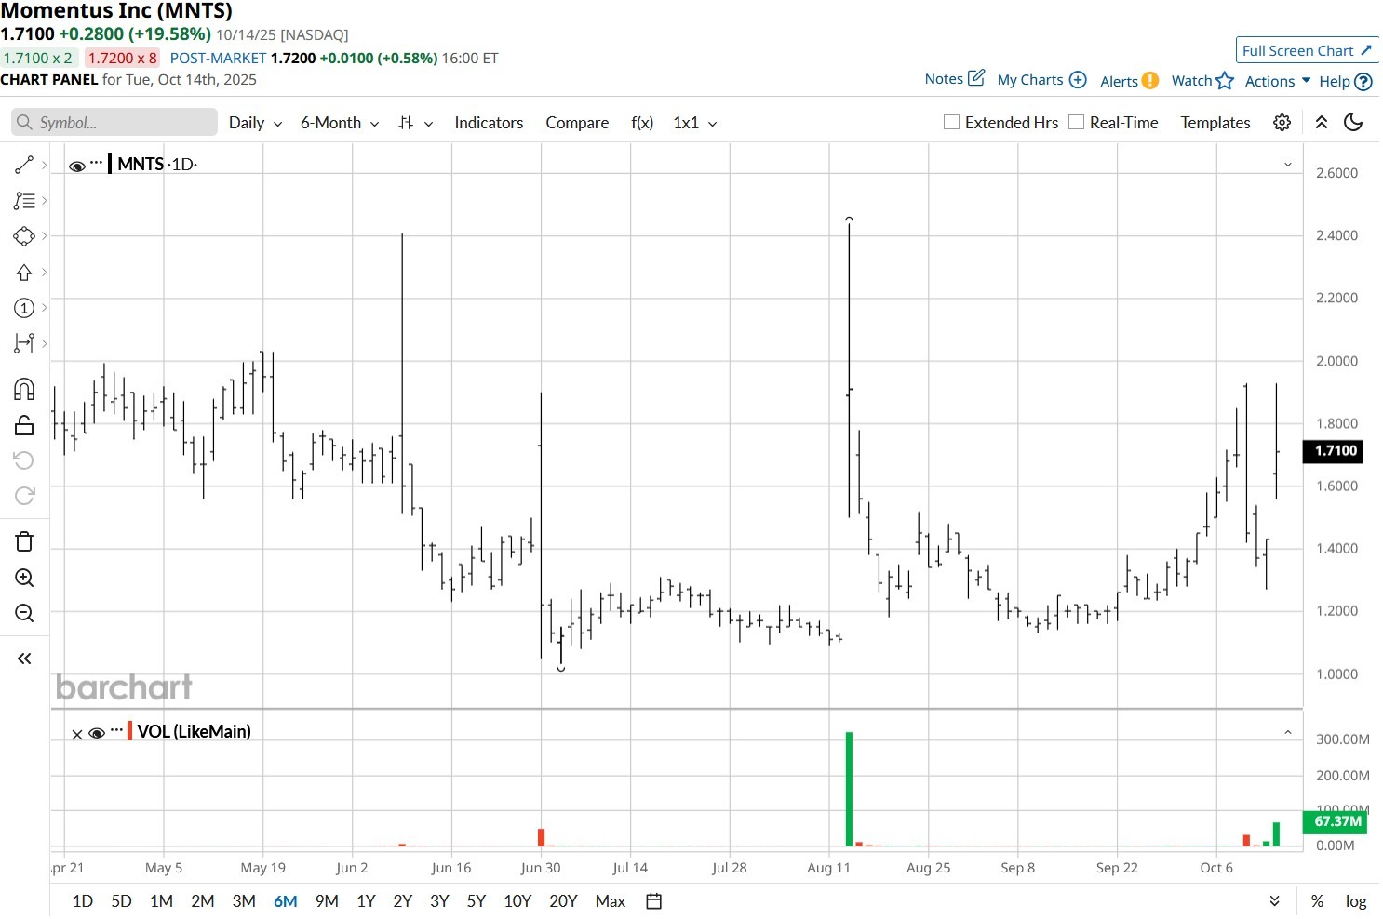
Task: Click the Symbol search field
Action: click(x=114, y=123)
